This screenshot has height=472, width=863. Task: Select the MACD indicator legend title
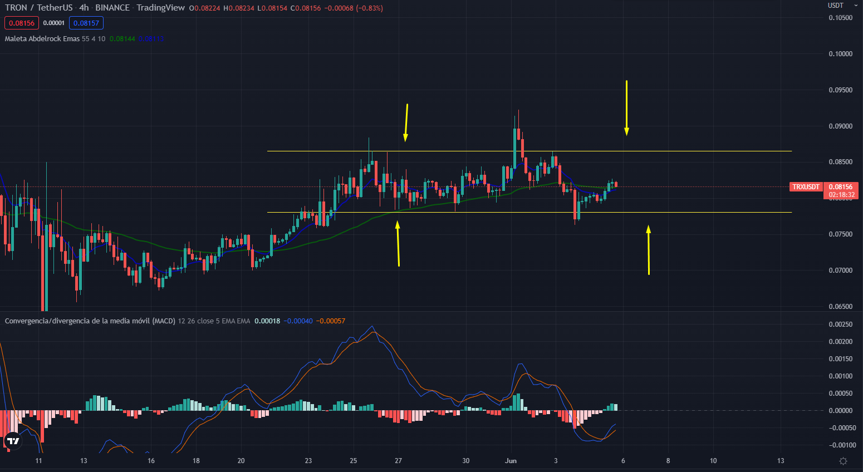point(90,321)
